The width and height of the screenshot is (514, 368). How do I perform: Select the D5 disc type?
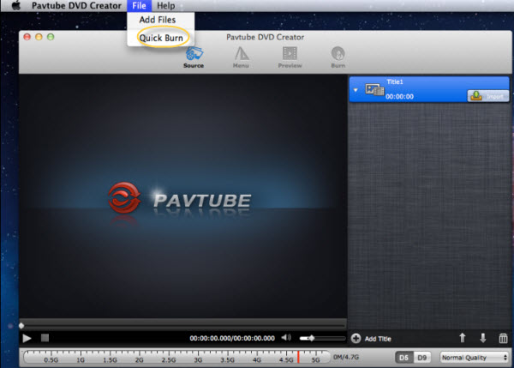(x=403, y=357)
